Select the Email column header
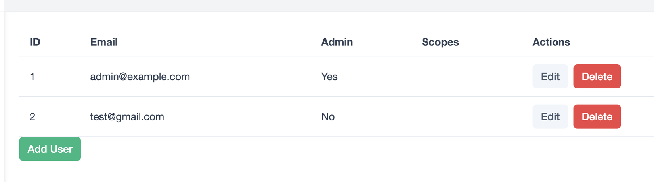The height and width of the screenshot is (182, 654). click(104, 42)
